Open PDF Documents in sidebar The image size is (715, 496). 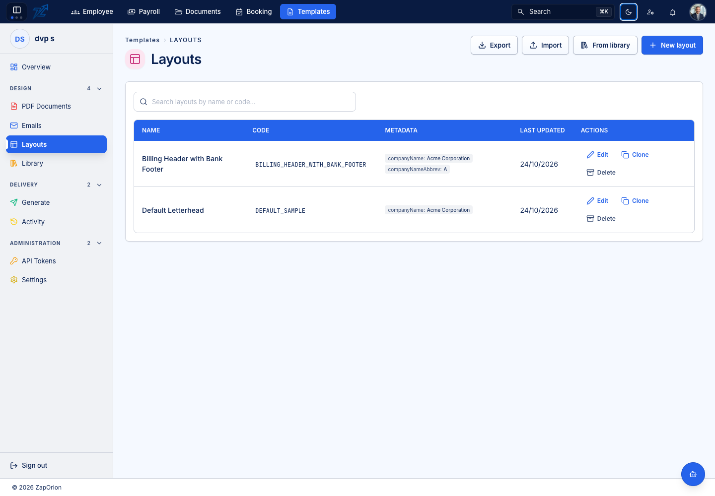pyautogui.click(x=56, y=107)
